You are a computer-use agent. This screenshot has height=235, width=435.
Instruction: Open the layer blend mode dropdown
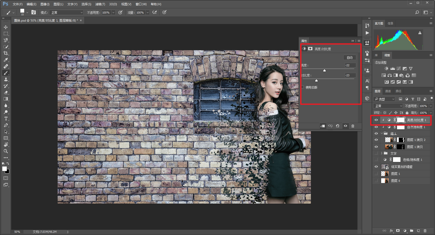388,106
